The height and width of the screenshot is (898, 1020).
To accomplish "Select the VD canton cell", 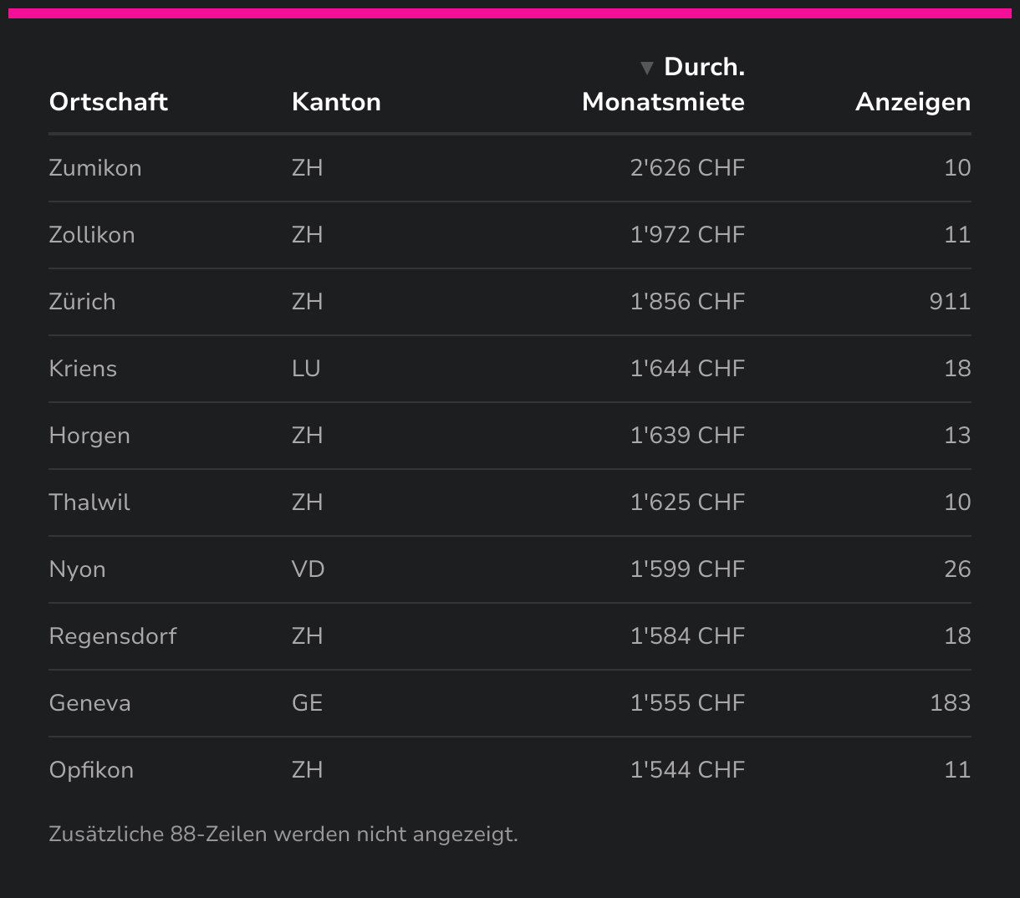I will tap(308, 569).
